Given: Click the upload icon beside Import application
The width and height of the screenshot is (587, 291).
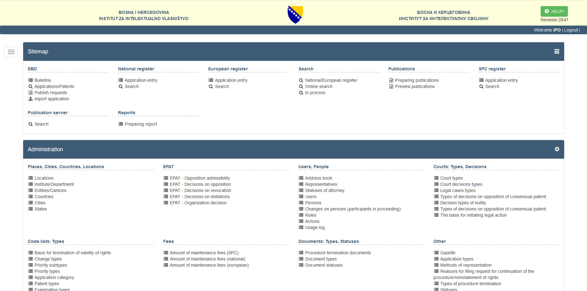Looking at the screenshot, I should (x=31, y=99).
